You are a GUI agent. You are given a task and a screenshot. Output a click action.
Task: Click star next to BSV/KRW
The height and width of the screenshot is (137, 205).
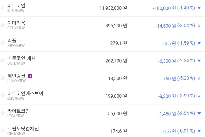pos(3,96)
